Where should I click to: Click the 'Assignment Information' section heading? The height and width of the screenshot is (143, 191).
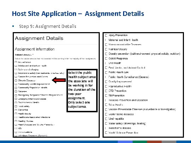[x=35, y=49]
